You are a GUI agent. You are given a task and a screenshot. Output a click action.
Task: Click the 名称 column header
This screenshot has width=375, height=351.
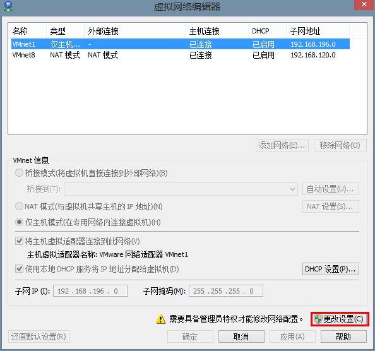click(27, 31)
